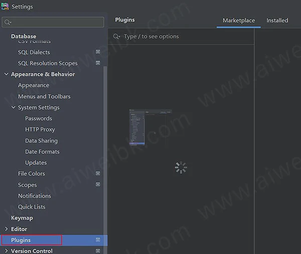Image resolution: width=301 pixels, height=254 pixels.
Task: Switch to the Marketplace tab
Action: [x=239, y=21]
